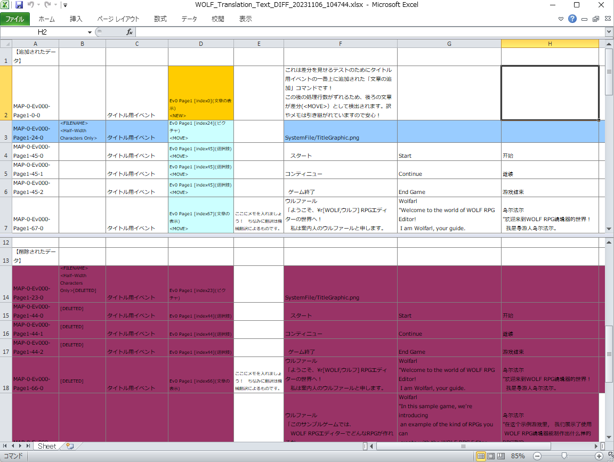The width and height of the screenshot is (614, 462).
Task: Click the zoom slider handle
Action: 564,456
